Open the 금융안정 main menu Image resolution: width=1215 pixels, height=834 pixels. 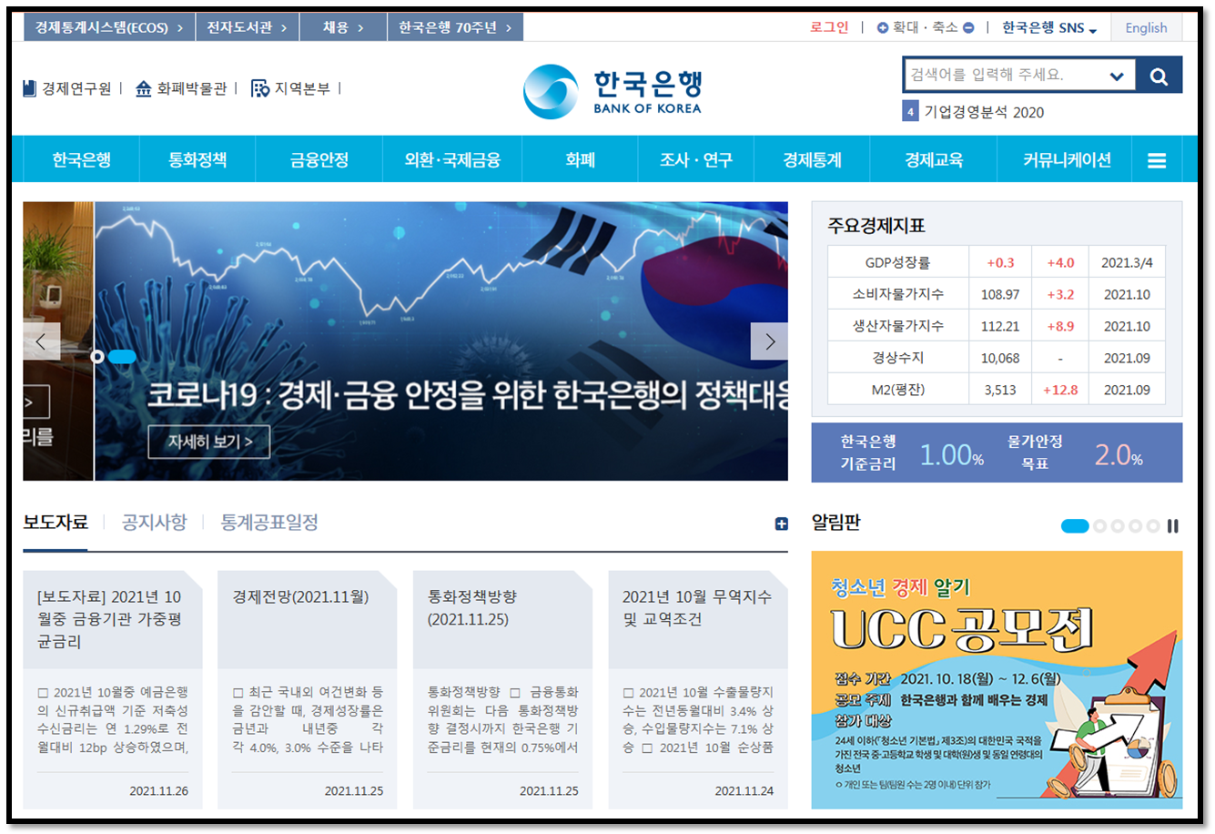click(x=319, y=160)
